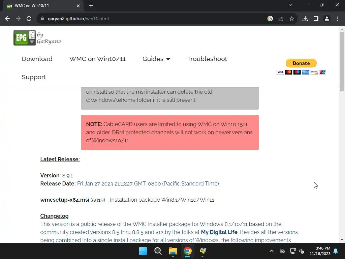Click the version number 8.9.1
The width and height of the screenshot is (345, 259).
click(67, 175)
